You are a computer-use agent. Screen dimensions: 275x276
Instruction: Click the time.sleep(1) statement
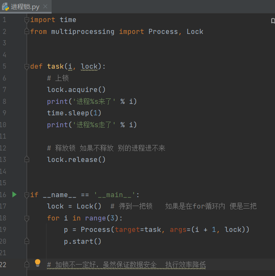(x=74, y=113)
